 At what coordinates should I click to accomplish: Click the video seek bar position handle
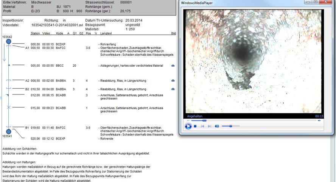click(x=204, y=121)
